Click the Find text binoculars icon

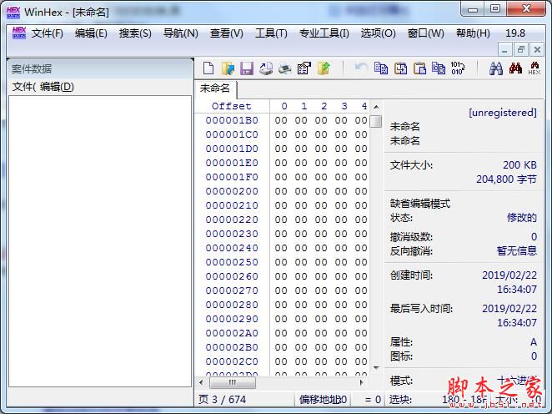pos(496,68)
